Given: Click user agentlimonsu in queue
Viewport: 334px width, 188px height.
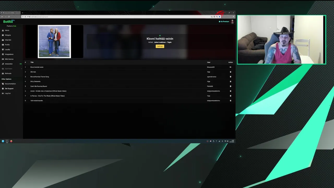Looking at the screenshot, I should pos(212,77).
